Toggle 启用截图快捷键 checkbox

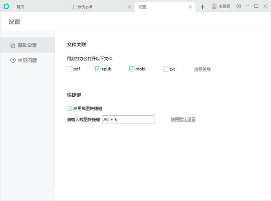point(70,108)
